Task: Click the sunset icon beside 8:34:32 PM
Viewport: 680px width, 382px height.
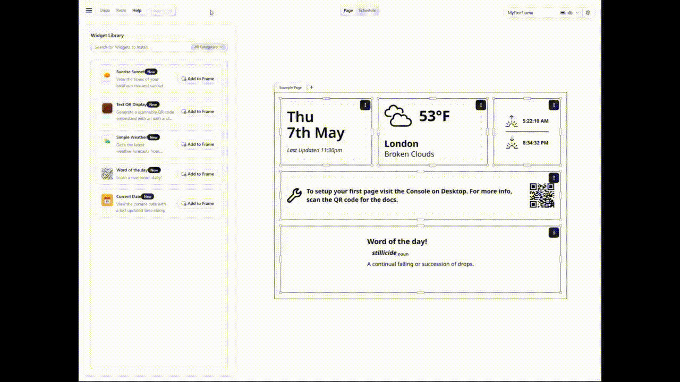Action: point(512,143)
